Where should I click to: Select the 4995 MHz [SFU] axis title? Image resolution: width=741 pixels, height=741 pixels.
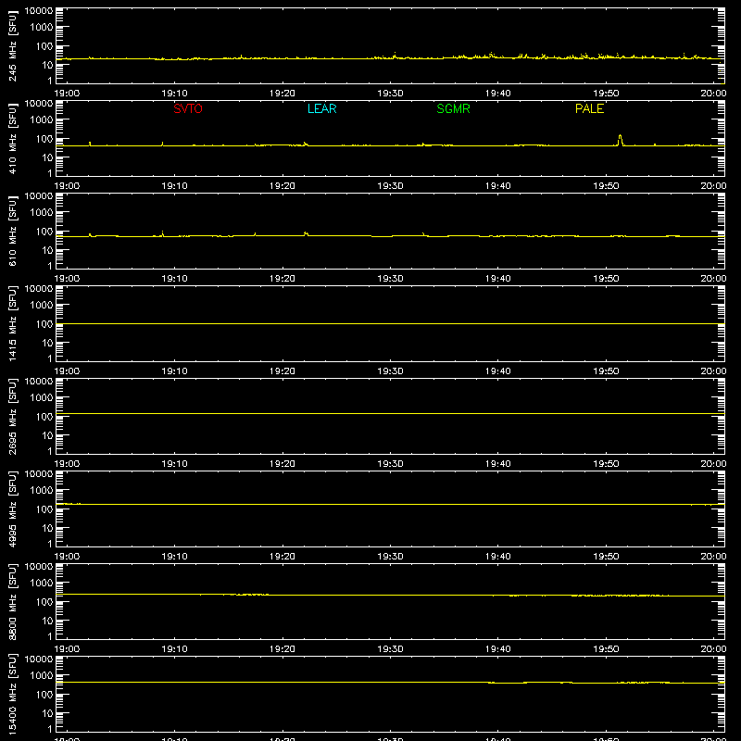(12, 509)
